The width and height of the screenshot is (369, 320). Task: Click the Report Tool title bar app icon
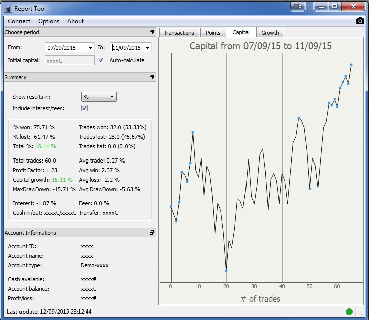point(7,9)
